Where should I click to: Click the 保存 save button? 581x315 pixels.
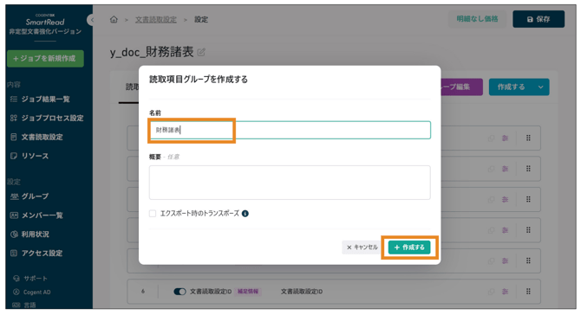(539, 19)
